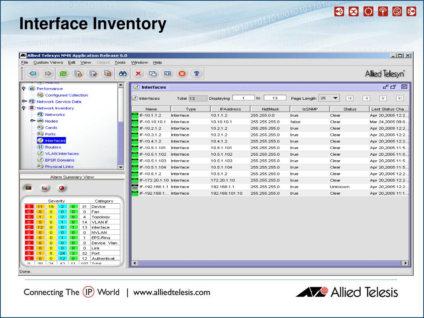This screenshot has height=318, width=424.
Task: Switch alarm summary to bar chart icon
Action: tap(45, 188)
